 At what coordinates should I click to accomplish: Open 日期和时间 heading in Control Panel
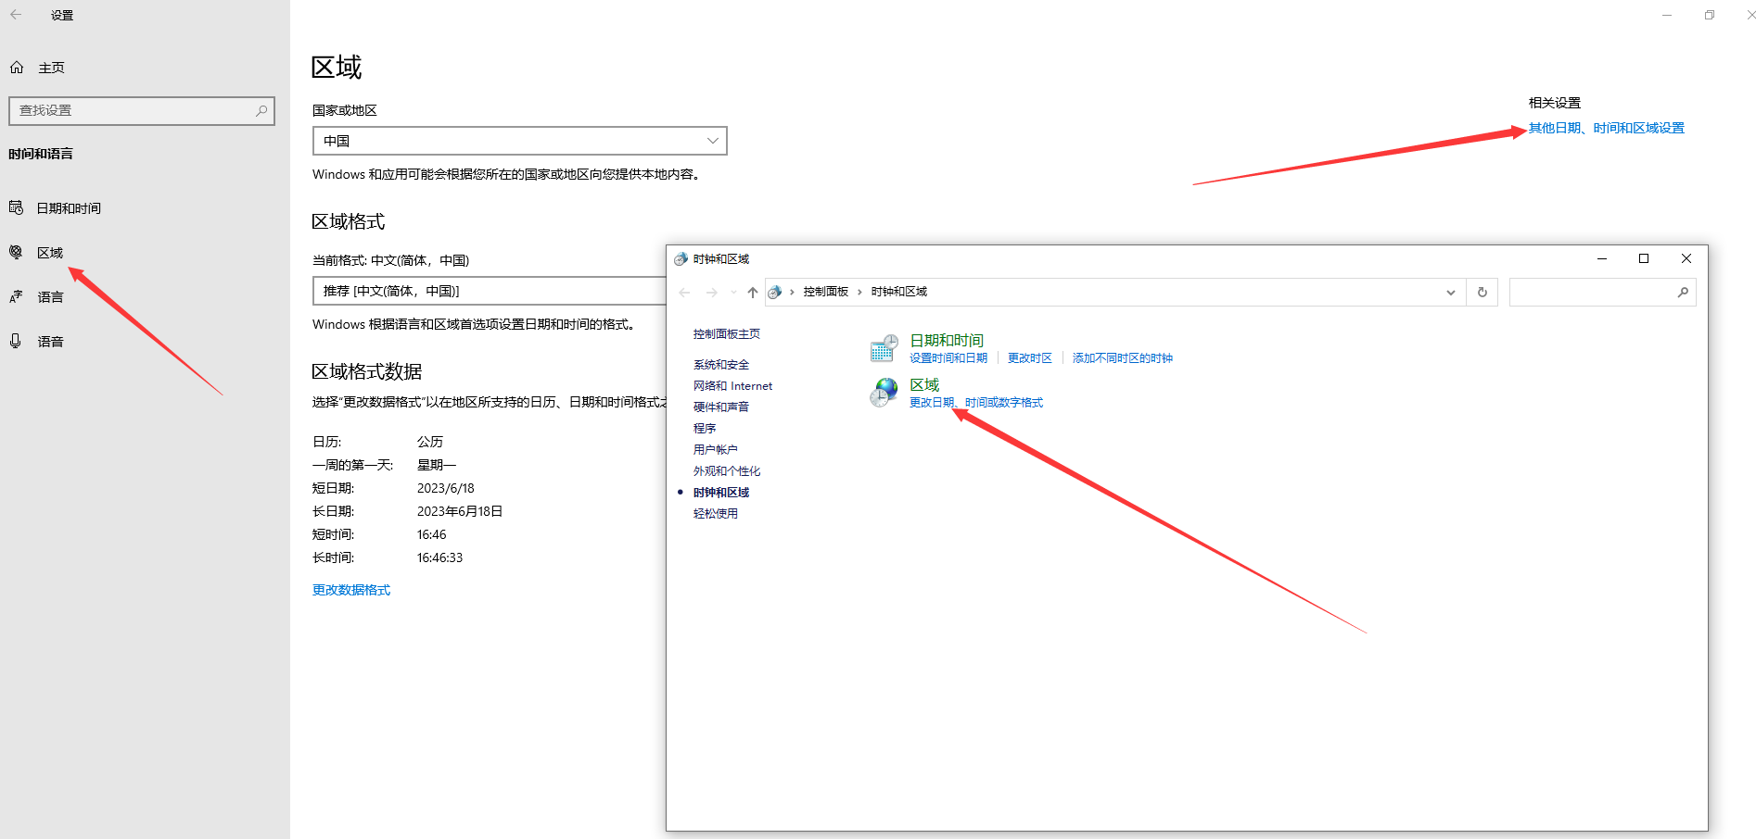(x=947, y=341)
